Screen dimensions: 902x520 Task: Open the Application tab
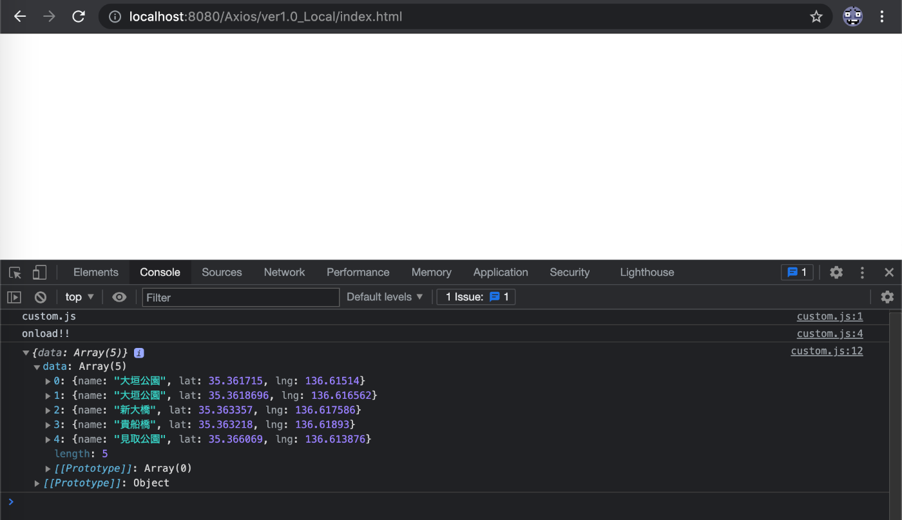pos(501,273)
